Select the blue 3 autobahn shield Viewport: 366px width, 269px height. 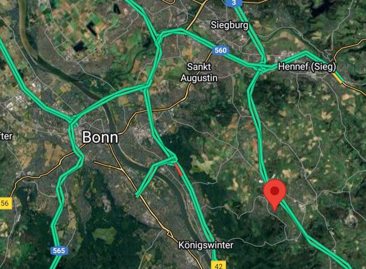[234, 3]
